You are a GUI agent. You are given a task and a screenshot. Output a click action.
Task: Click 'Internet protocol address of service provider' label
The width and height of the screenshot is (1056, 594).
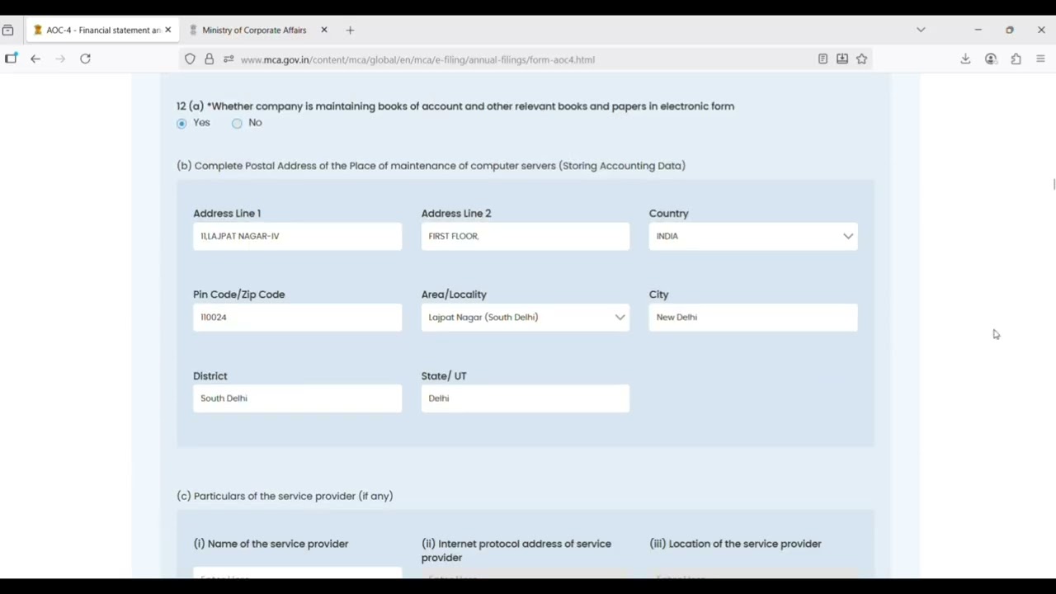(x=516, y=550)
